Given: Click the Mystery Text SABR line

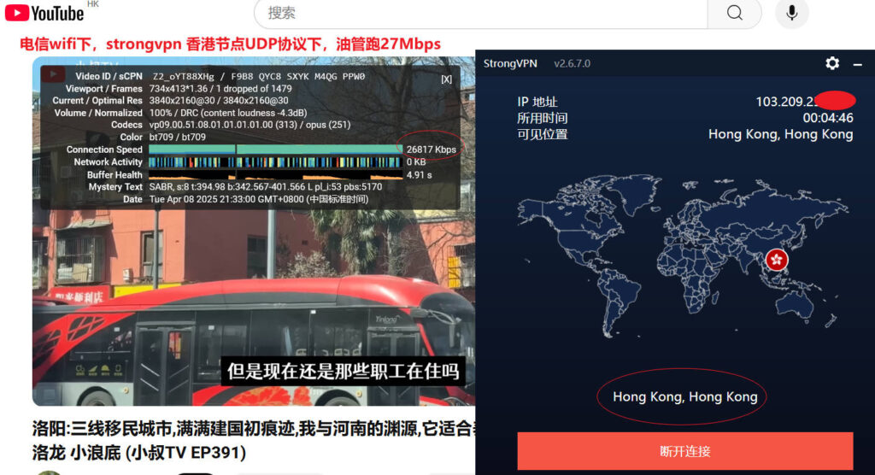Looking at the screenshot, I should point(266,187).
